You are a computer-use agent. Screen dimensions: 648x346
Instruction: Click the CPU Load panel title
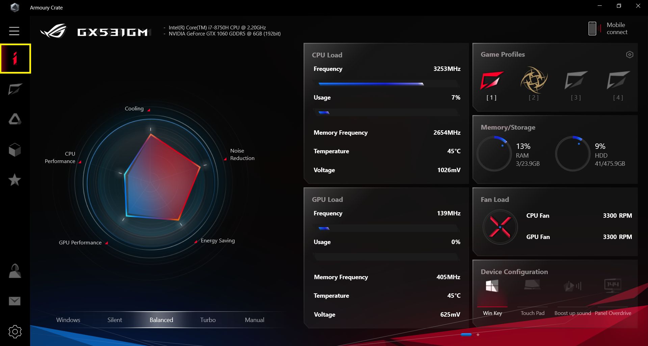point(327,55)
